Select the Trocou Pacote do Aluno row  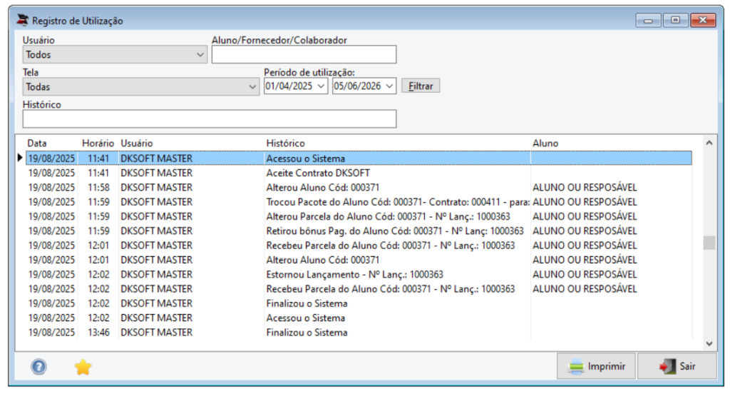(x=359, y=202)
